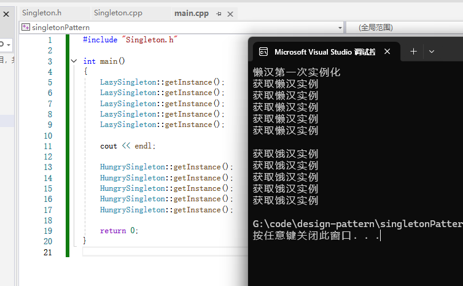463x286 pixels.
Task: Close the Microsoft Visual Studio debug console tab
Action: coord(387,52)
